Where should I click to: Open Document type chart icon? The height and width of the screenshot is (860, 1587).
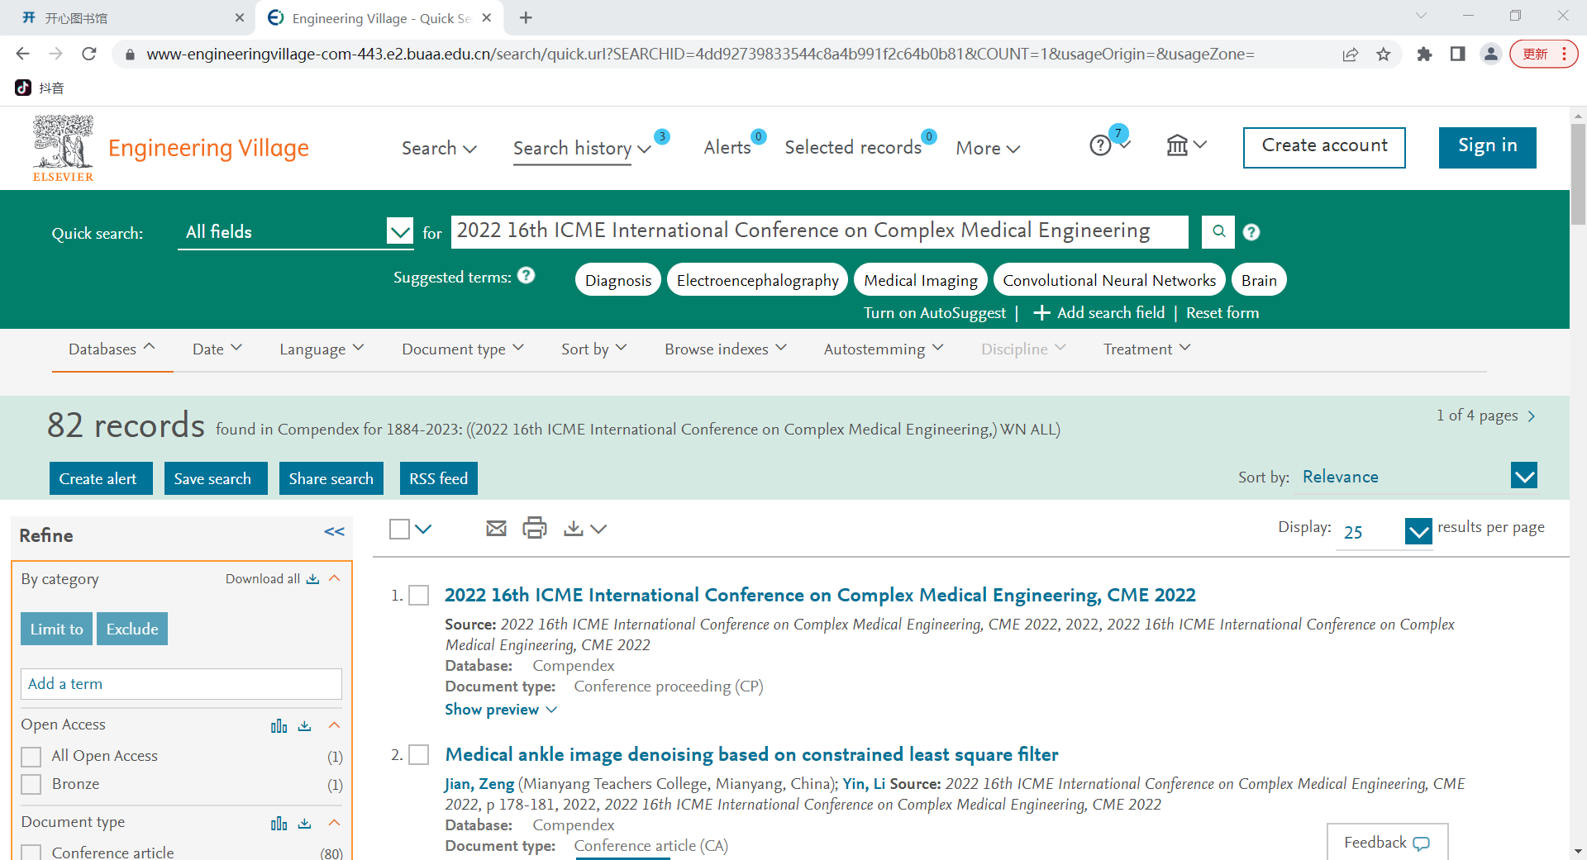(279, 823)
